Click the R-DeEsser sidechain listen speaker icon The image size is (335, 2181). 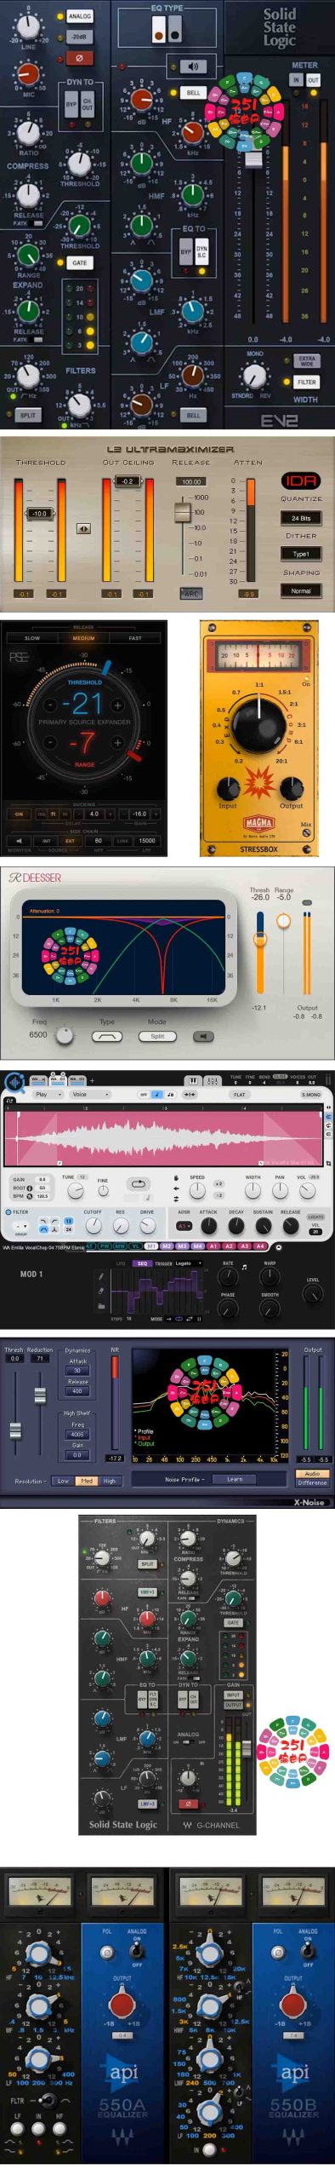(202, 1036)
